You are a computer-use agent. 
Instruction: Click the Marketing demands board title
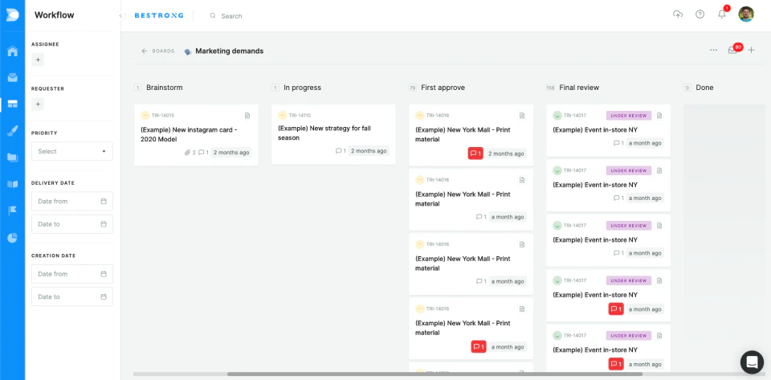tap(229, 51)
